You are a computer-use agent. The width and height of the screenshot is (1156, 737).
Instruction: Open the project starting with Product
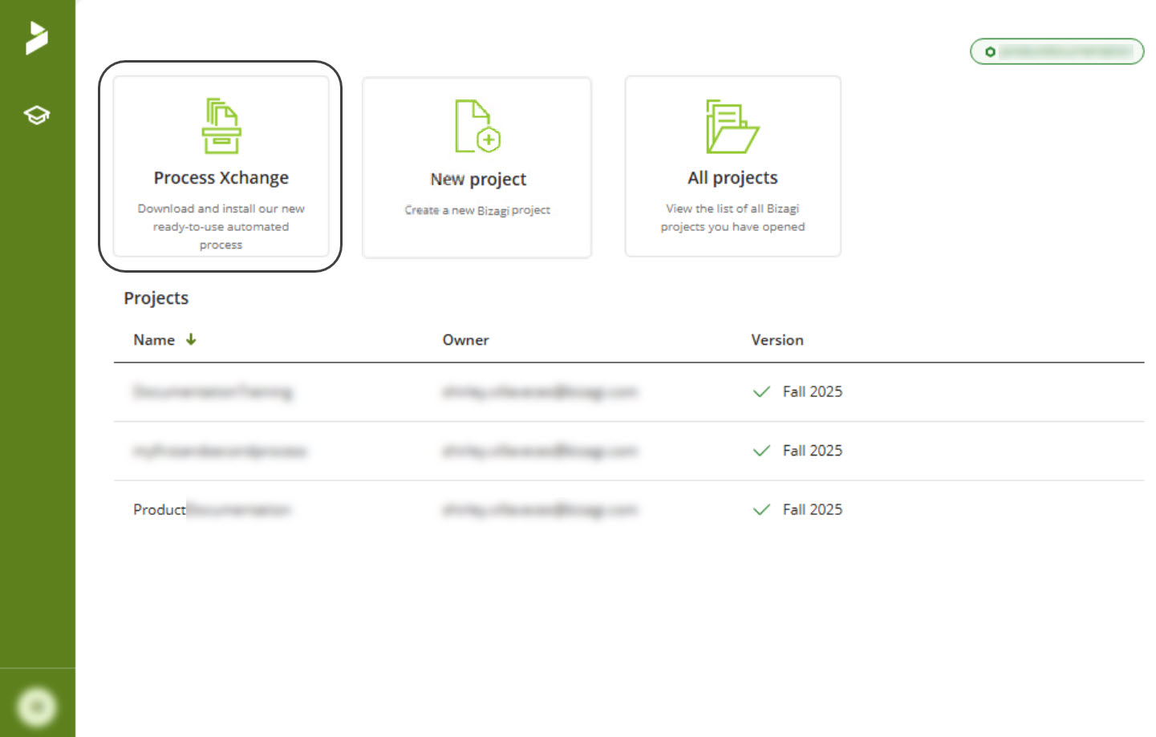point(211,509)
